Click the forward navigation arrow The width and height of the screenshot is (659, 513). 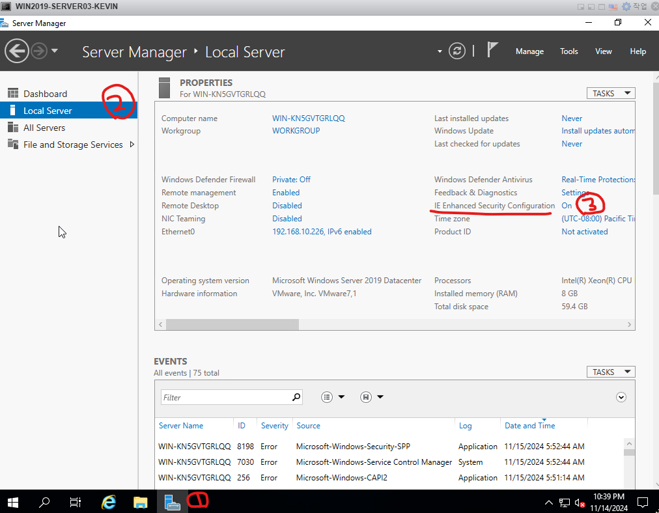tap(39, 51)
